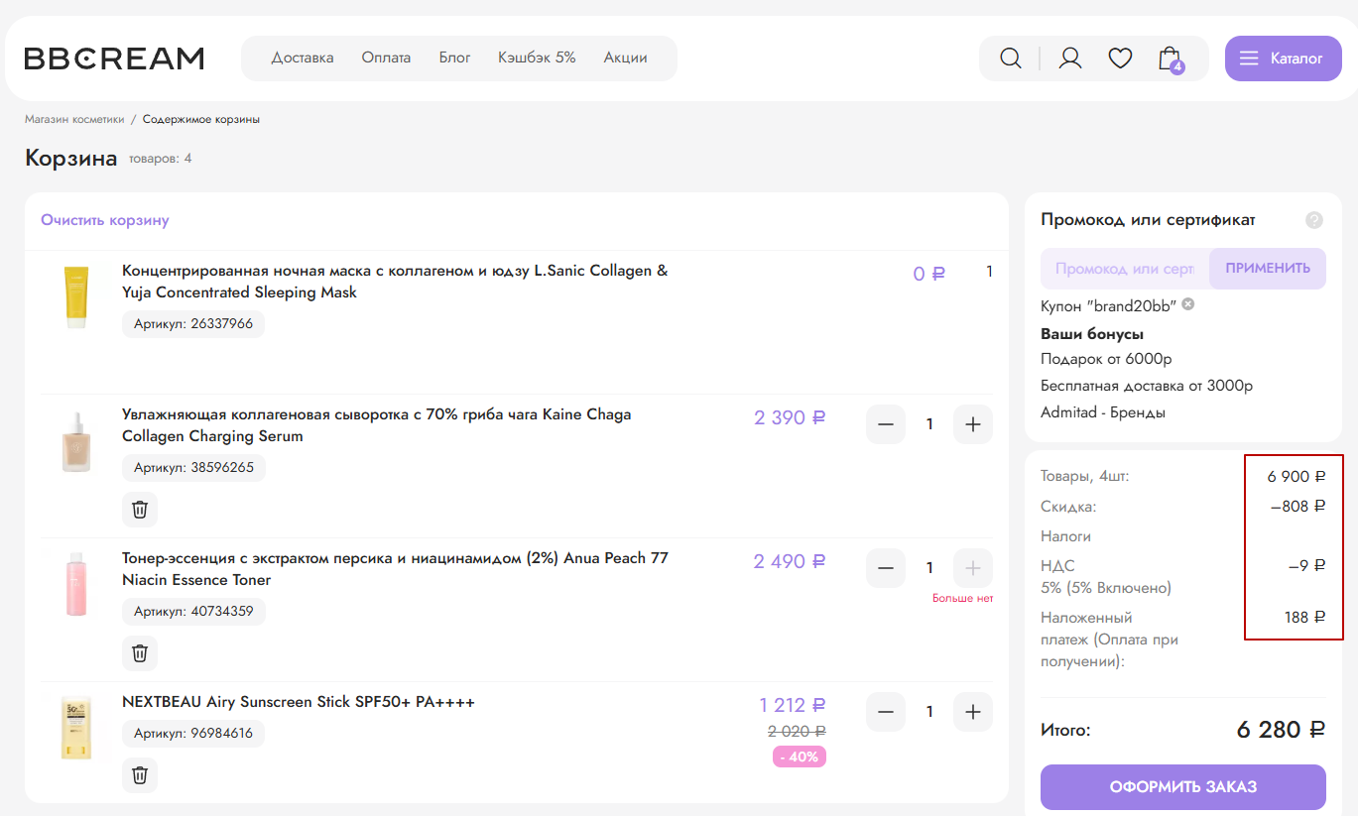
Task: Open the wishlist heart icon
Action: point(1120,58)
